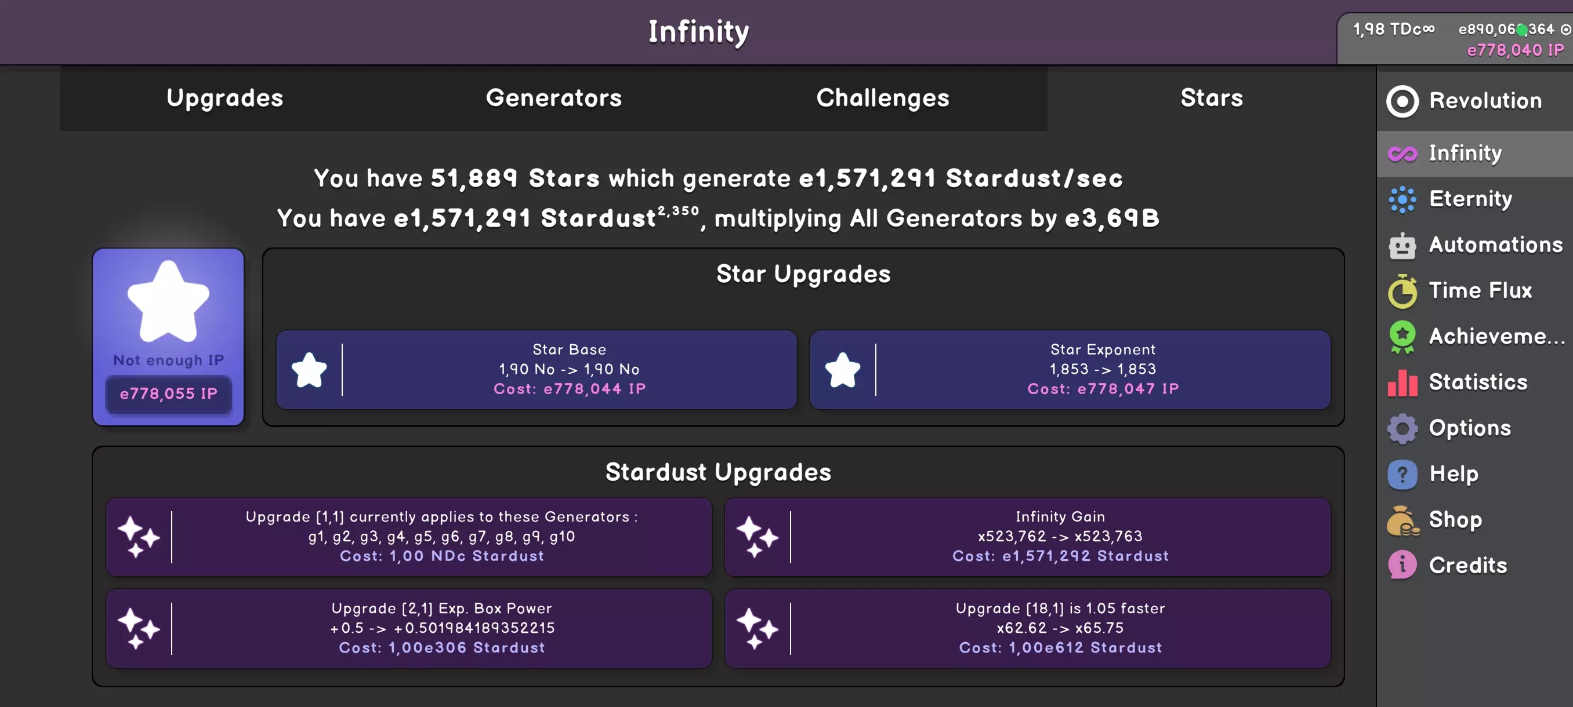
Task: Click the pink Credits info icon
Action: click(1402, 566)
